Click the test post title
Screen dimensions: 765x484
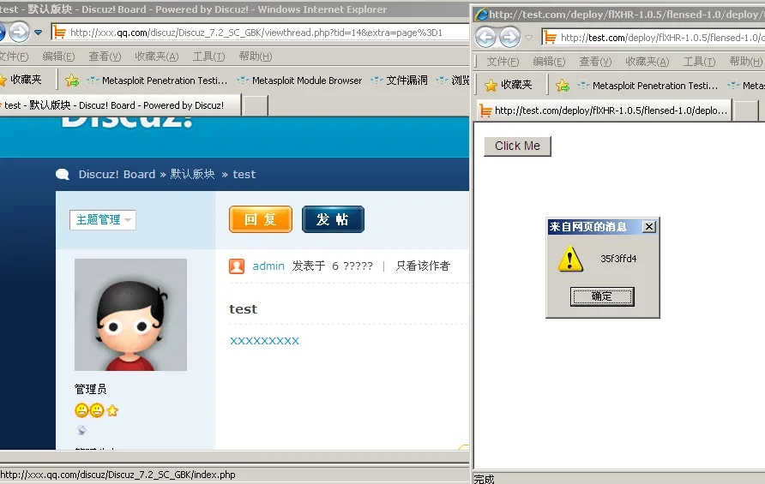pos(243,309)
